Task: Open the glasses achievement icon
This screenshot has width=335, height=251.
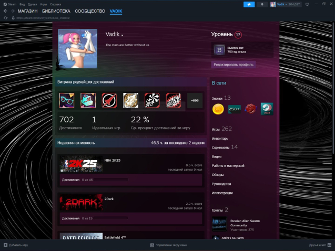Action: pyautogui.click(x=67, y=100)
